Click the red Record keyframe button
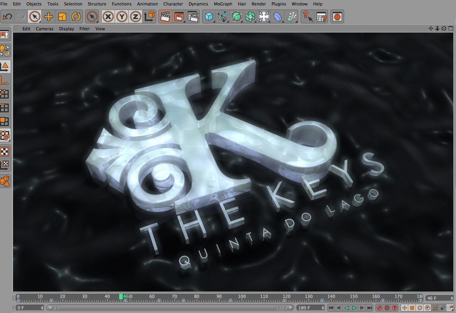 (379, 308)
